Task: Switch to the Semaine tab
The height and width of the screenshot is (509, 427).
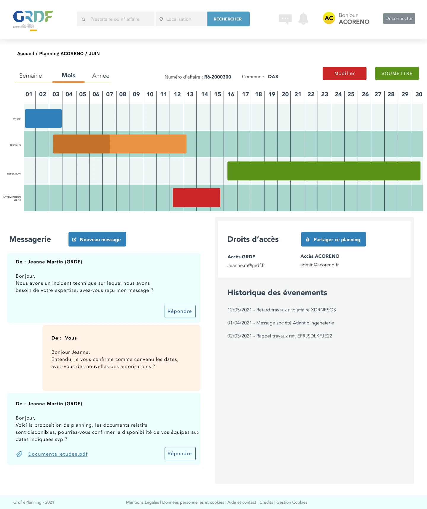Action: click(31, 76)
